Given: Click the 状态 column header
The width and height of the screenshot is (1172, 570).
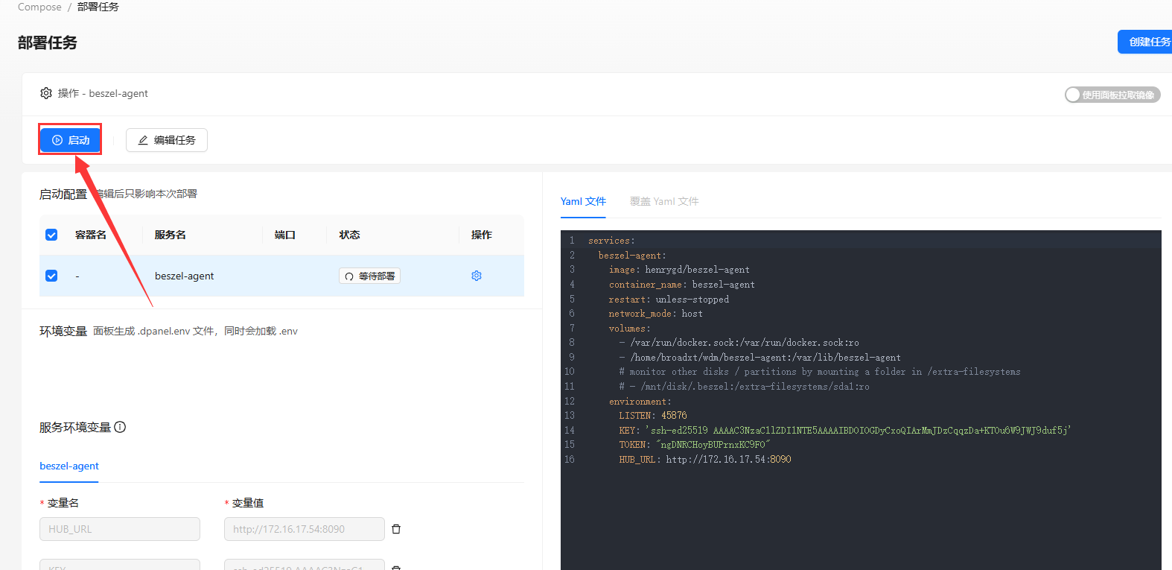Looking at the screenshot, I should tap(350, 235).
